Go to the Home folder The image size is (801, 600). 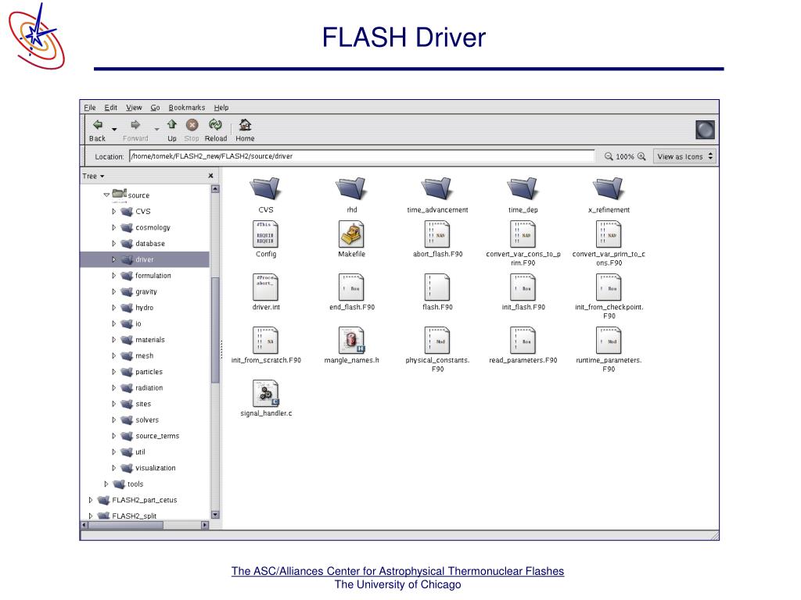(x=245, y=124)
